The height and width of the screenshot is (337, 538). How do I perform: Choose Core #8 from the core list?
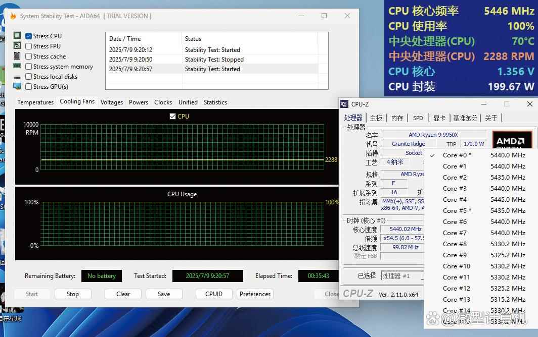480,244
